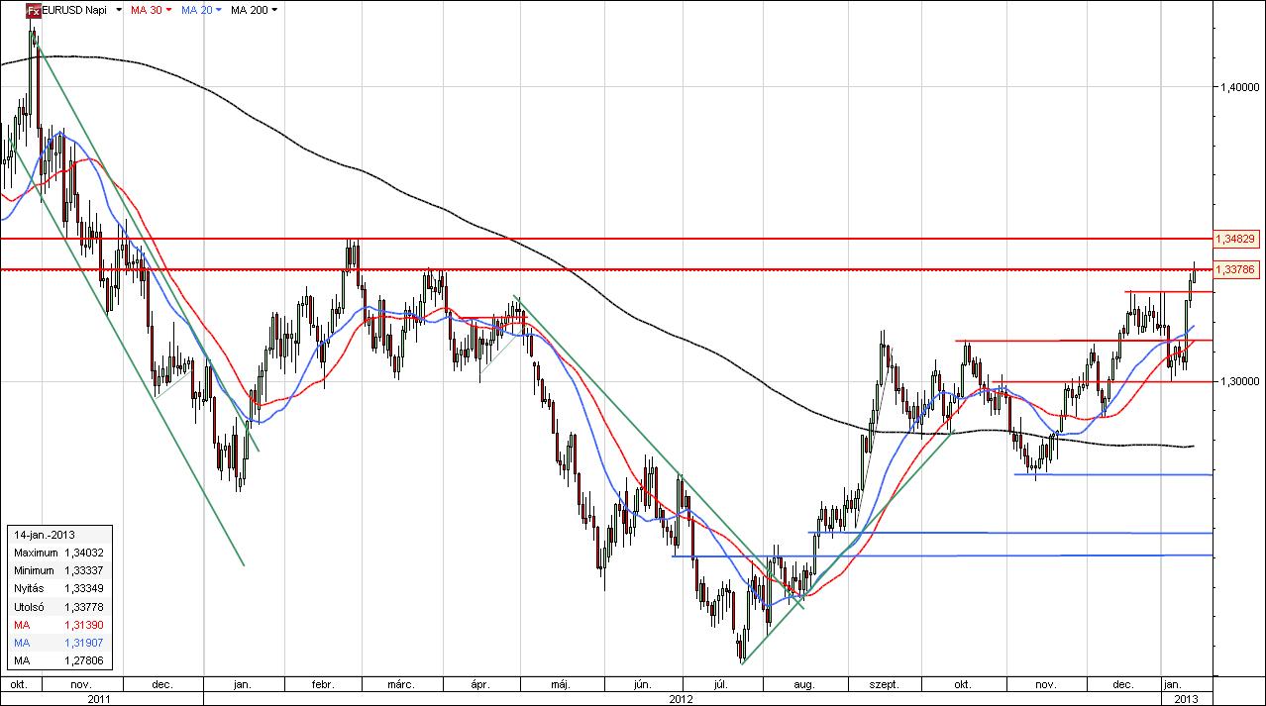This screenshot has height=706, width=1266.
Task: Click the júl. month on time axis
Action: point(721,684)
